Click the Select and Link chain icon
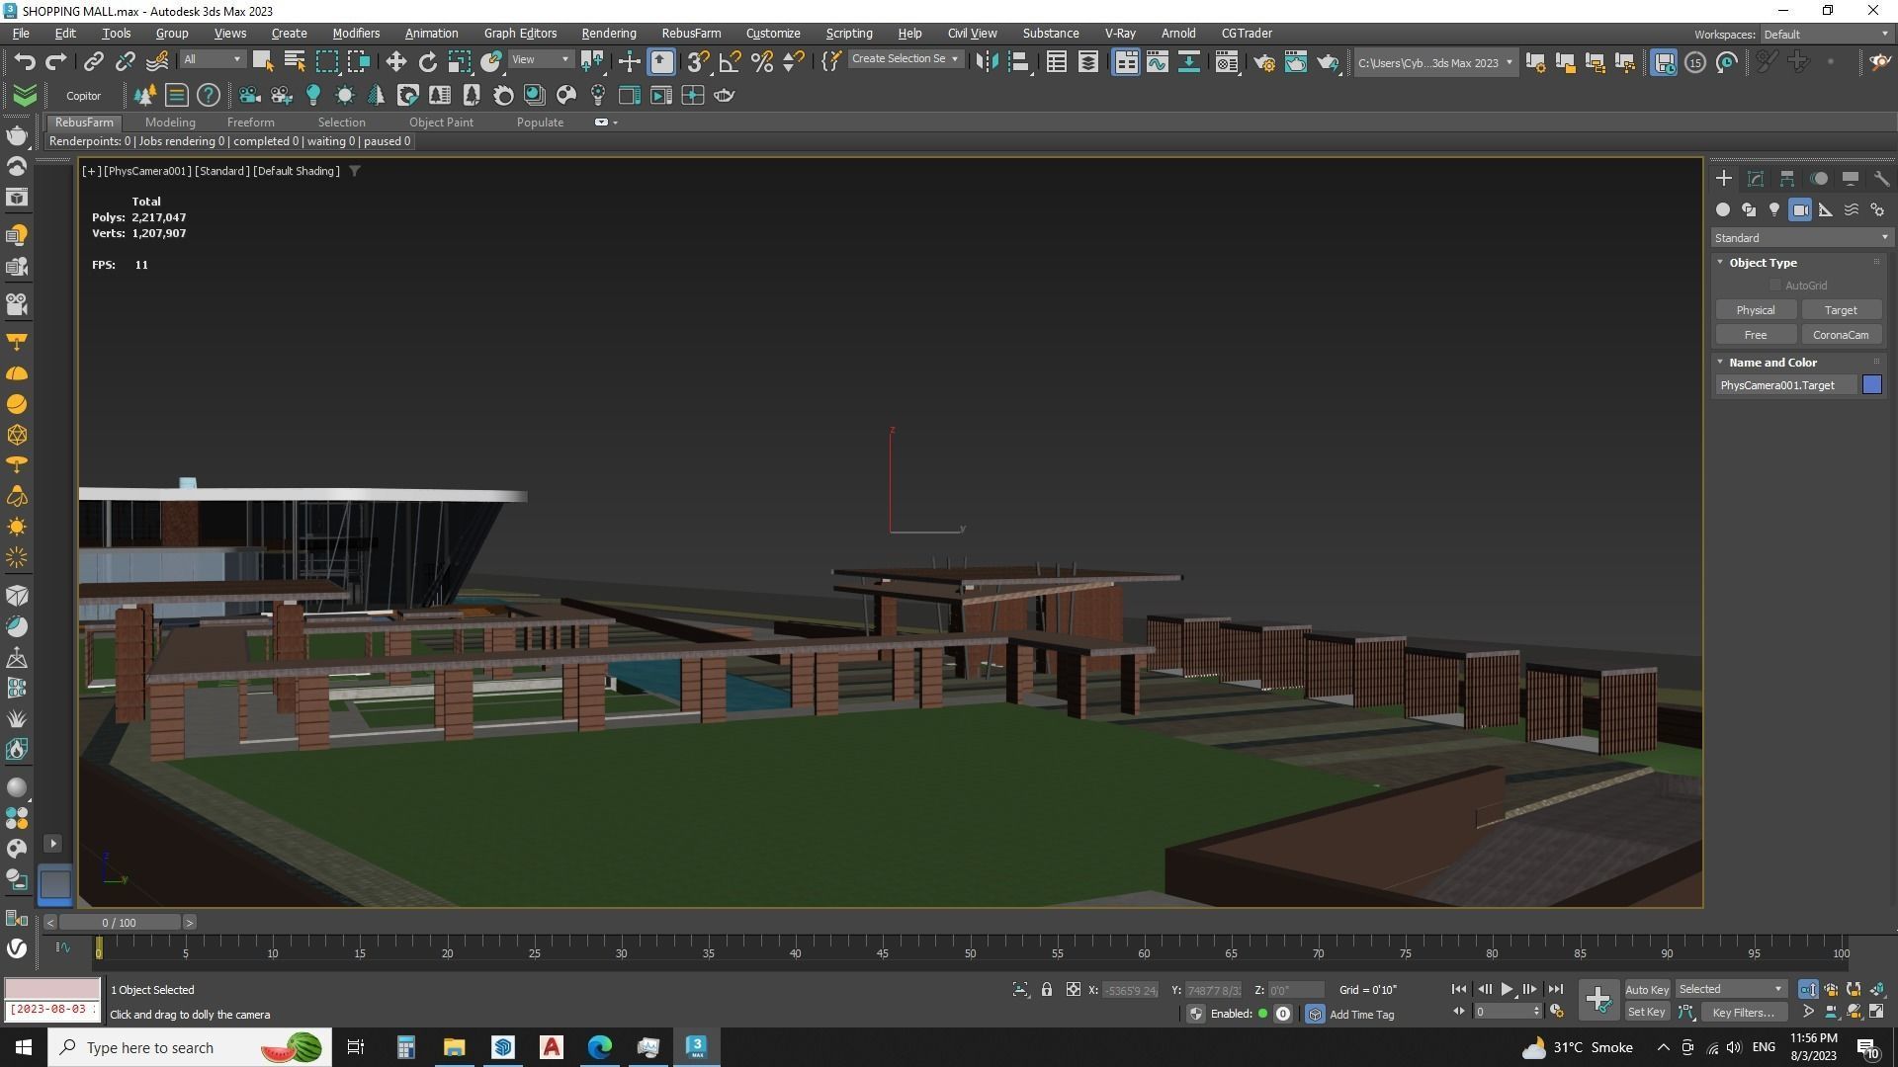 click(x=93, y=62)
